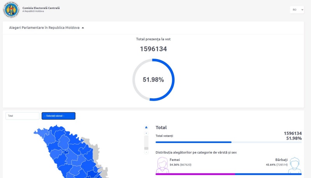311x178 pixels.
Task: Click the map home reset icon
Action: pyautogui.click(x=146, y=127)
